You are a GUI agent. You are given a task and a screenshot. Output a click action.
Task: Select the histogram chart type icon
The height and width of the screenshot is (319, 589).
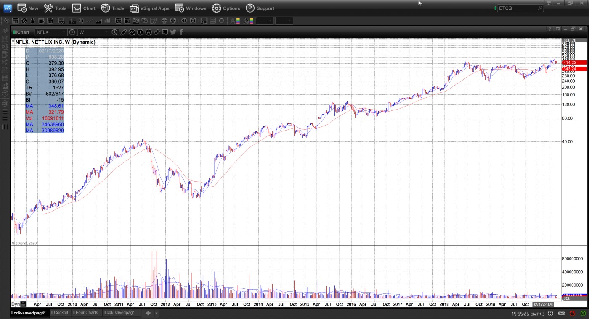pos(107,21)
